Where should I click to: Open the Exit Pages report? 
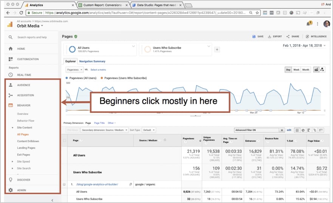23,155
